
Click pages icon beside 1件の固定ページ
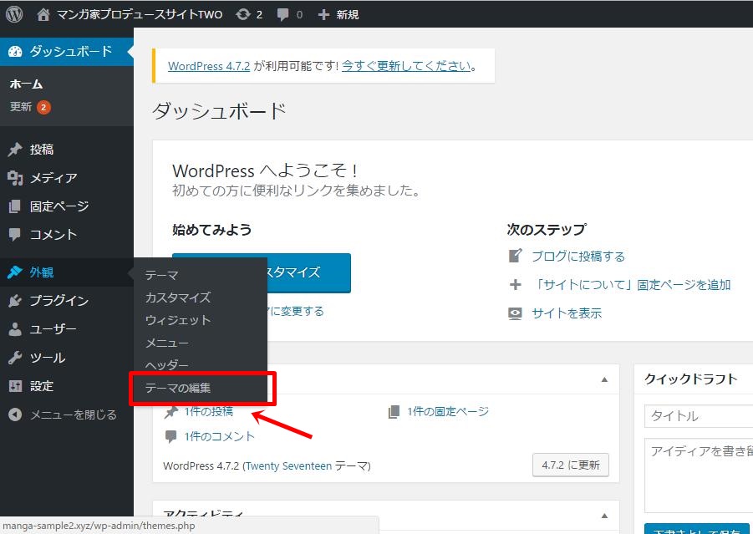[x=394, y=411]
